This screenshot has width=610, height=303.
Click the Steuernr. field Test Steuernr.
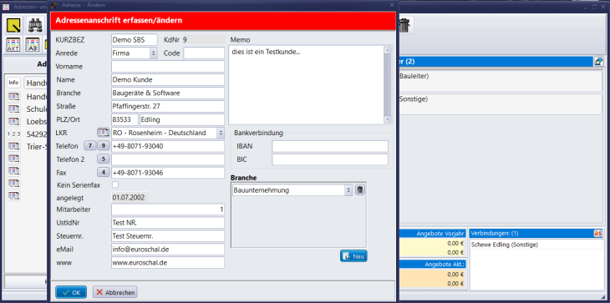tap(168, 236)
